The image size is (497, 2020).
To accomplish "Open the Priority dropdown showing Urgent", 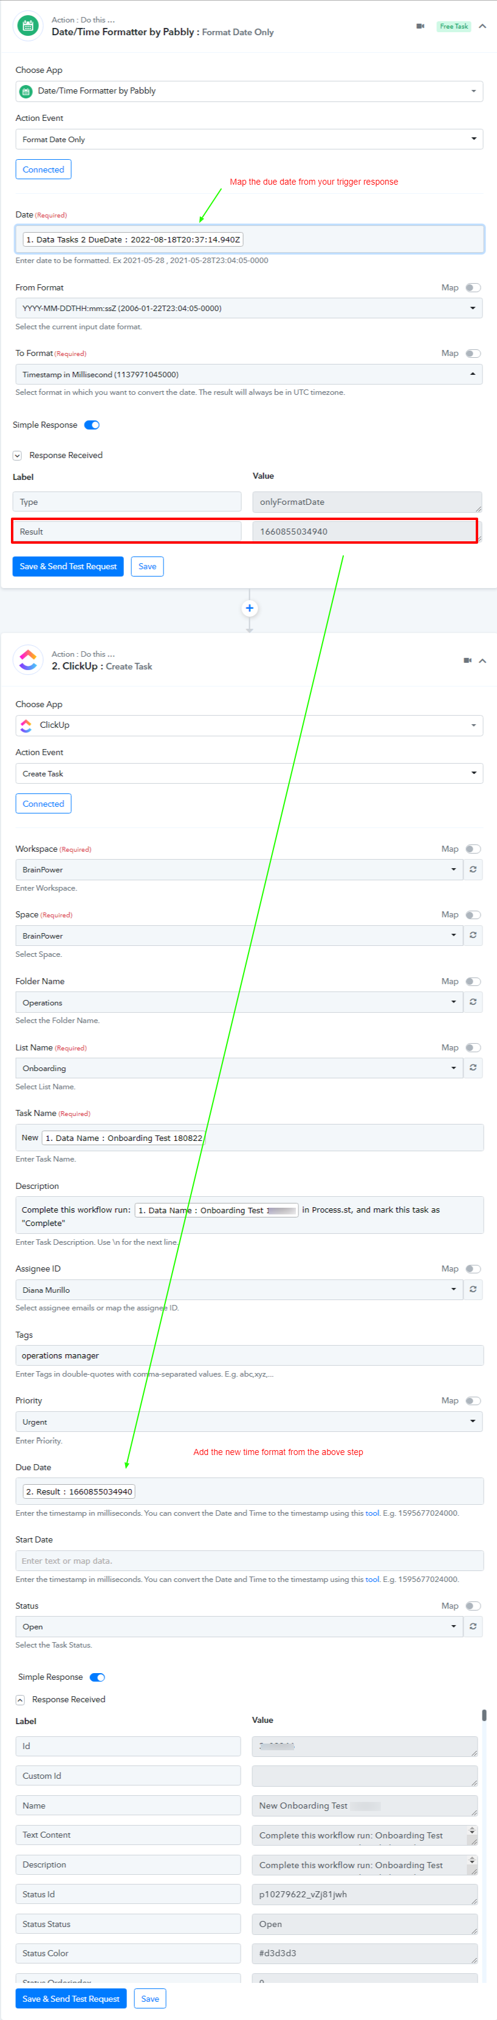I will [249, 1422].
